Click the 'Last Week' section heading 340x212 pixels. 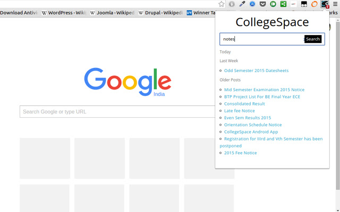tap(229, 61)
